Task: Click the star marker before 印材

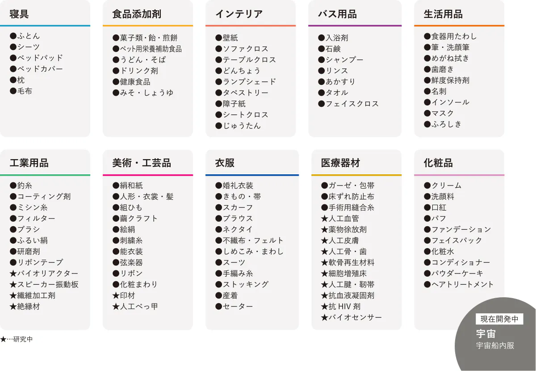Action: [x=116, y=295]
